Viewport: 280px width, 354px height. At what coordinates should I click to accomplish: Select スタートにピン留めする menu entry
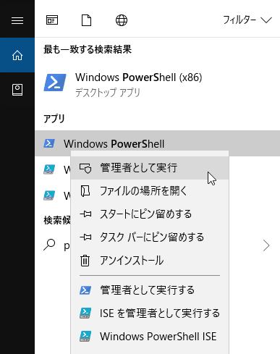[x=150, y=214]
